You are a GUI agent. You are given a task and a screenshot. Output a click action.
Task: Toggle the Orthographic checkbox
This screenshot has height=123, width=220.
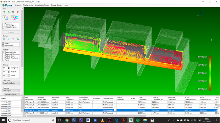click(3, 45)
